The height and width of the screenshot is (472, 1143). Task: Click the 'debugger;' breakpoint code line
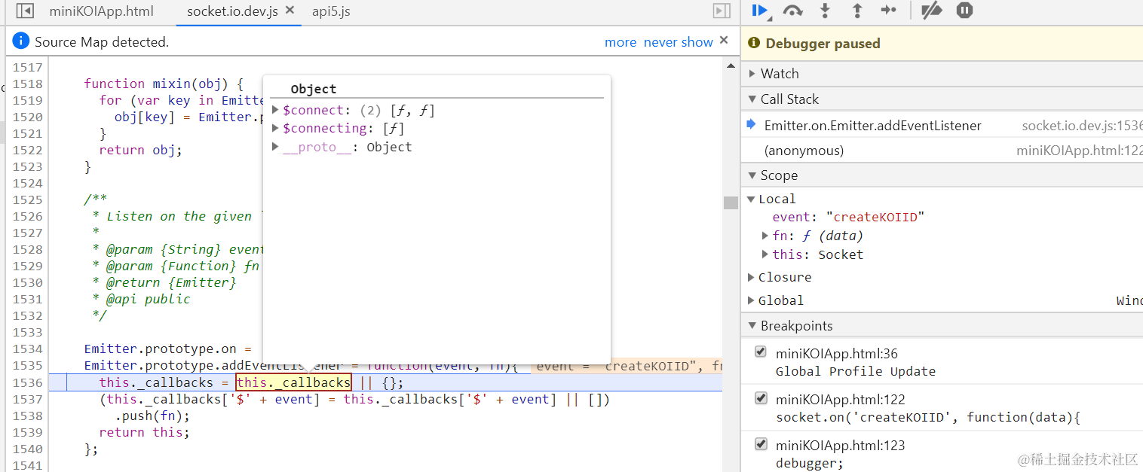click(x=809, y=463)
